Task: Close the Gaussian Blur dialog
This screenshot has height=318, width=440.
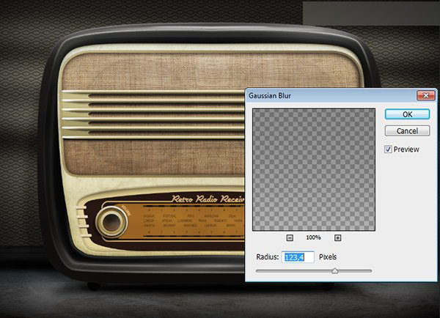Action: coord(425,96)
